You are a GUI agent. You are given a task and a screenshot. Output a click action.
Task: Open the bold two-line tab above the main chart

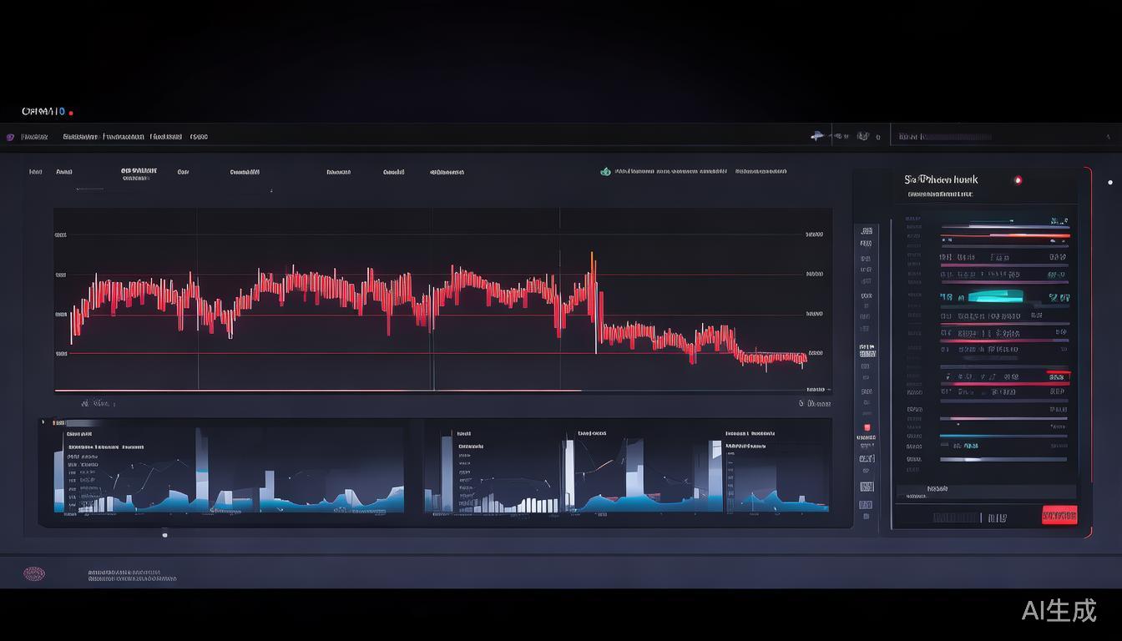click(139, 174)
